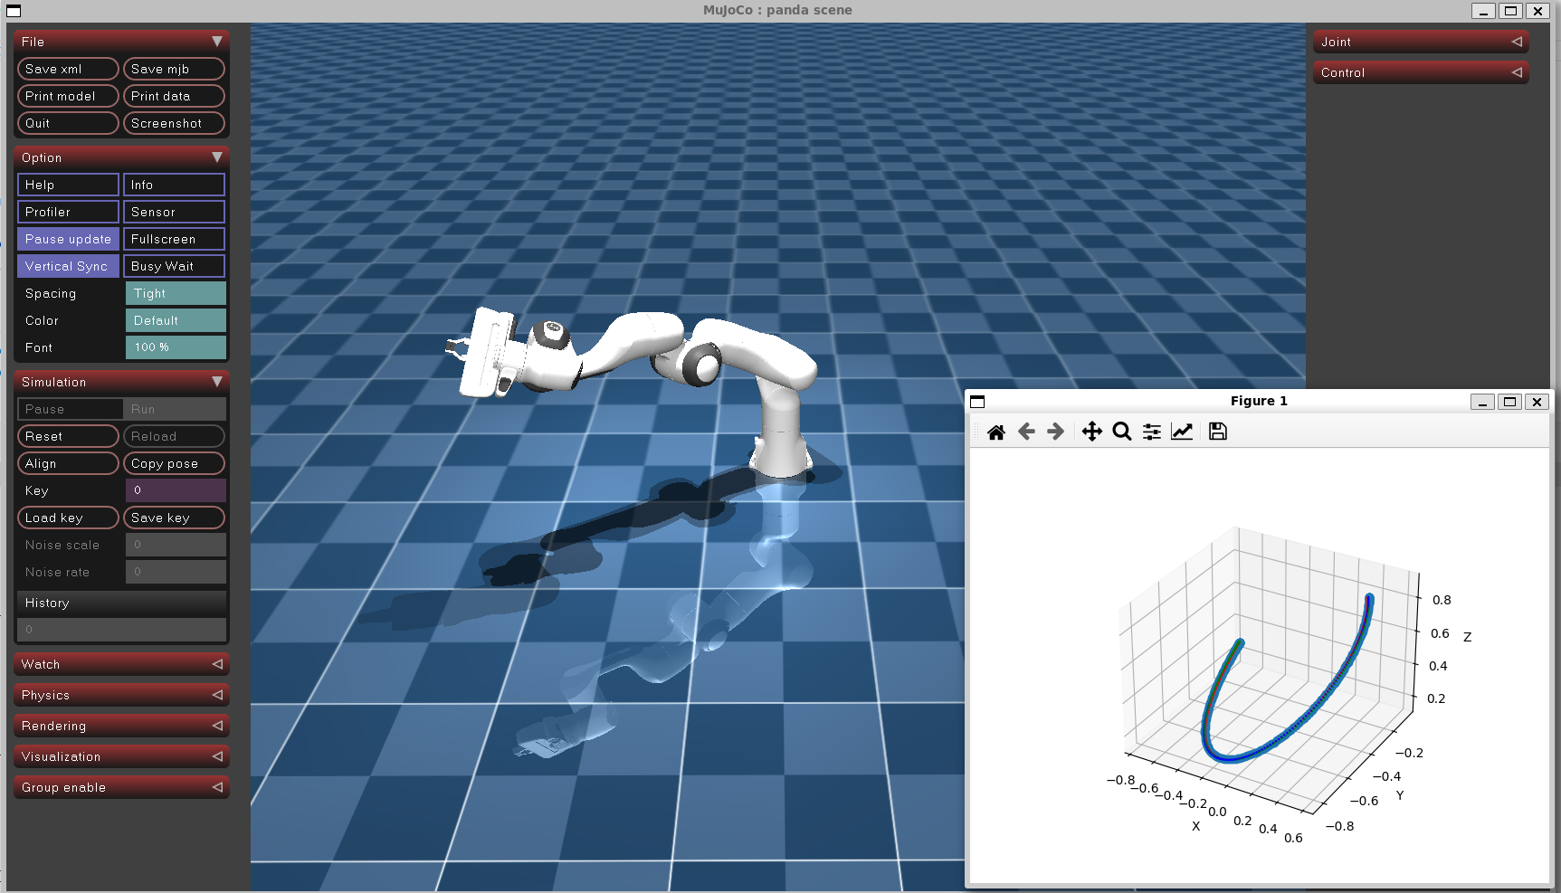Toggle Fullscreen option
The width and height of the screenshot is (1561, 893).
174,239
